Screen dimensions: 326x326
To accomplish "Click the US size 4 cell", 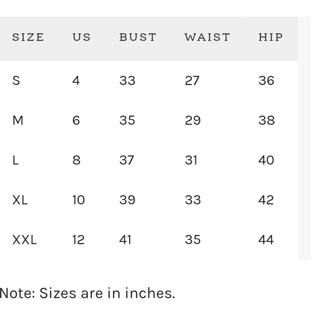I will click(76, 81).
